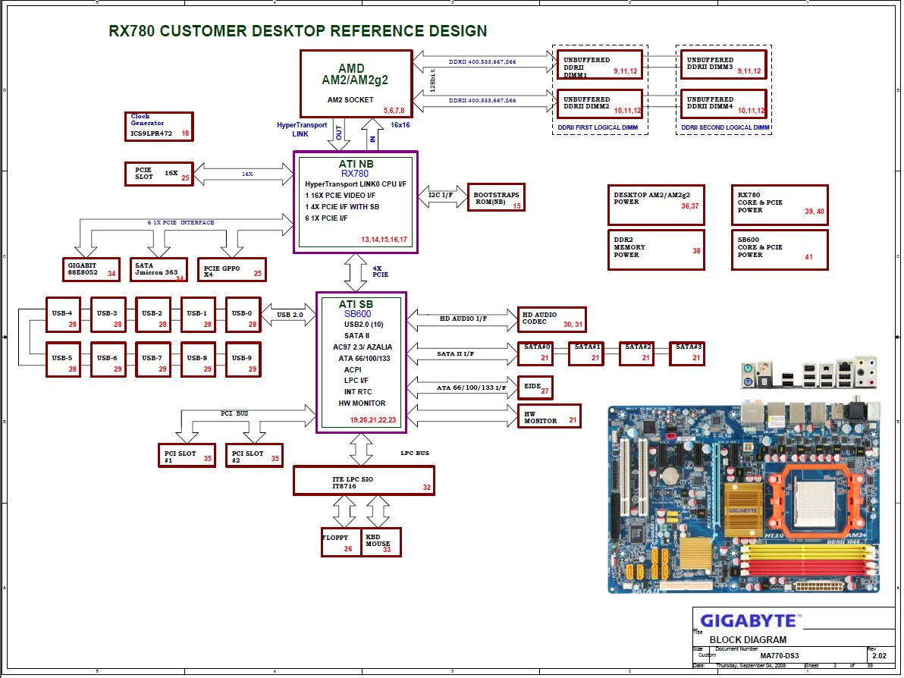Select the UNBUFFERED DDRII DIMM1 block
This screenshot has height=678, width=904.
coord(600,64)
